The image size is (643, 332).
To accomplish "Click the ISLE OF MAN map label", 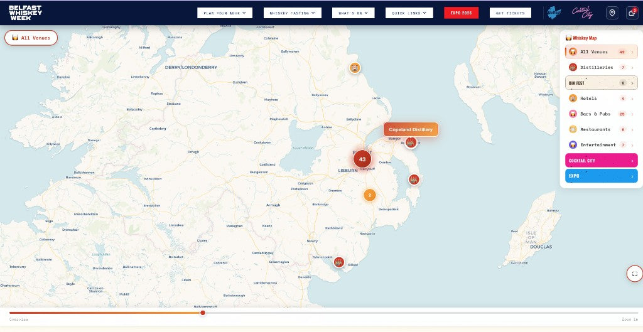I will (x=531, y=237).
